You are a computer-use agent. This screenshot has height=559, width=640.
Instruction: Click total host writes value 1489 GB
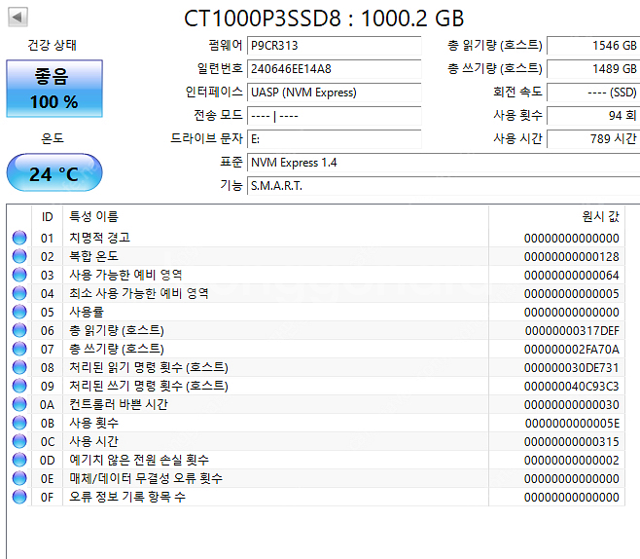pyautogui.click(x=593, y=68)
